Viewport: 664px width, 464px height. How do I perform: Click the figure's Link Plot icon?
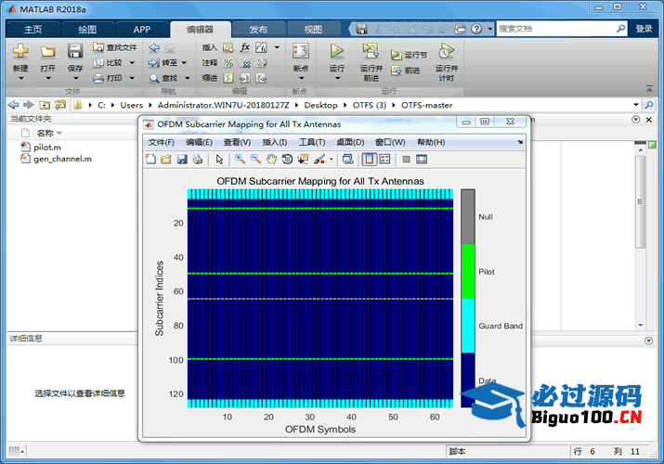[x=347, y=160]
